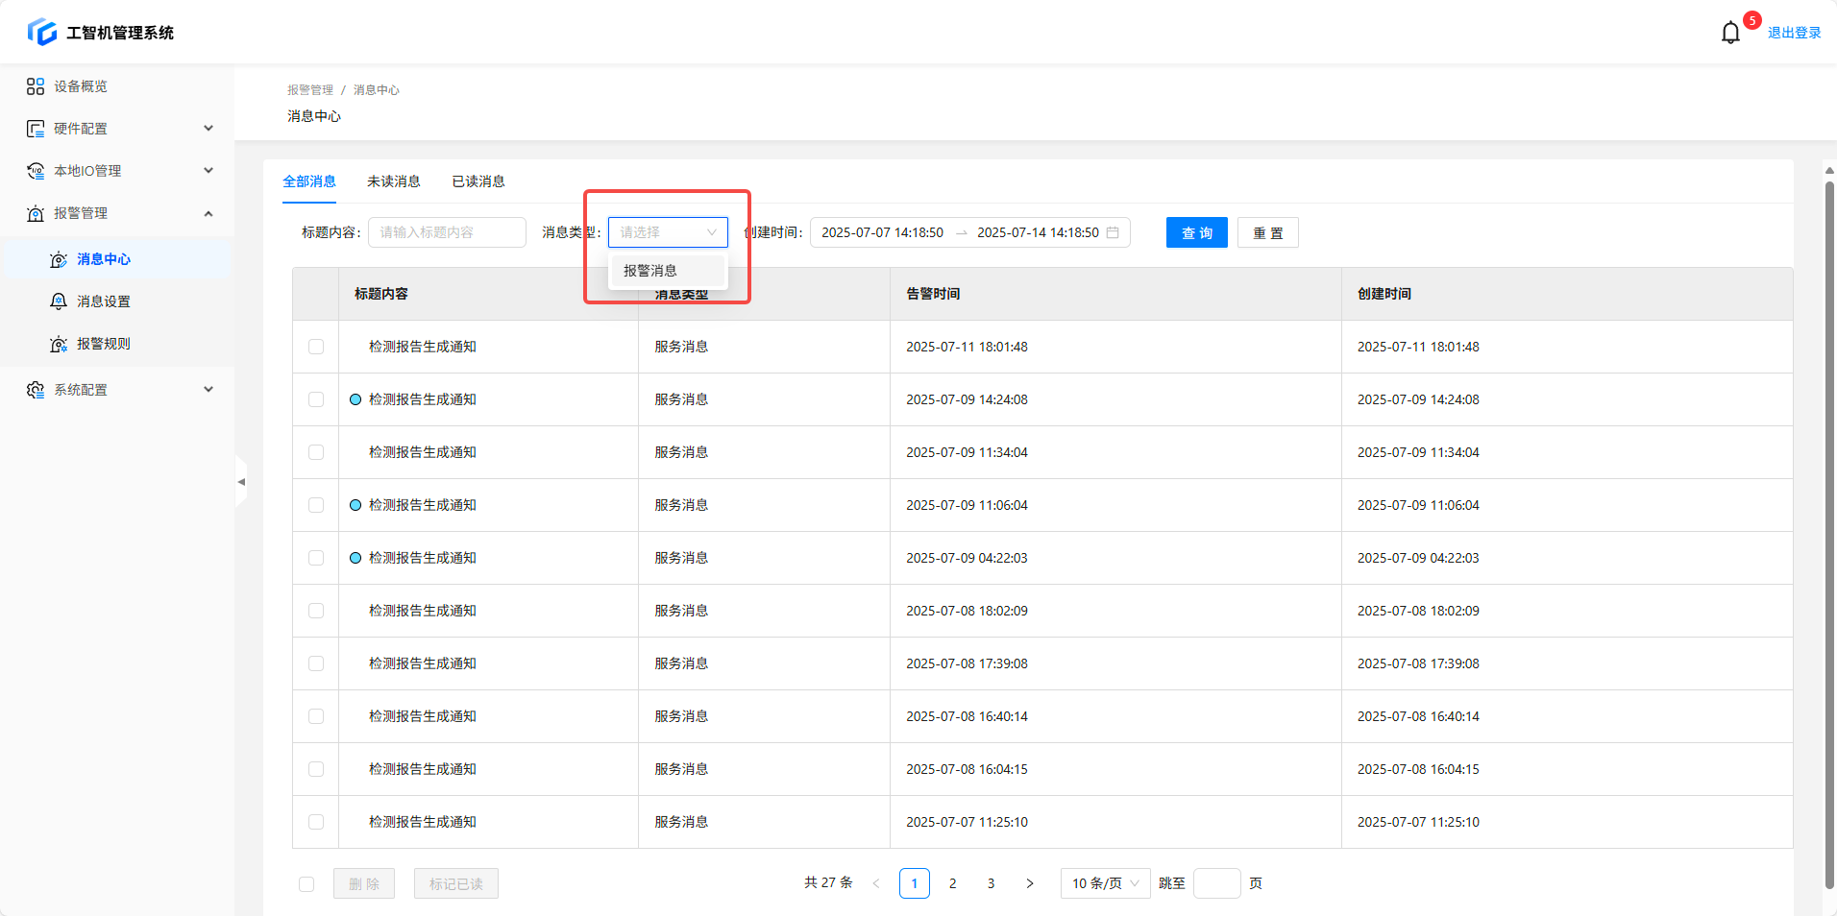Click the 本地IO管理 sidebar icon
1837x916 pixels.
coord(36,171)
